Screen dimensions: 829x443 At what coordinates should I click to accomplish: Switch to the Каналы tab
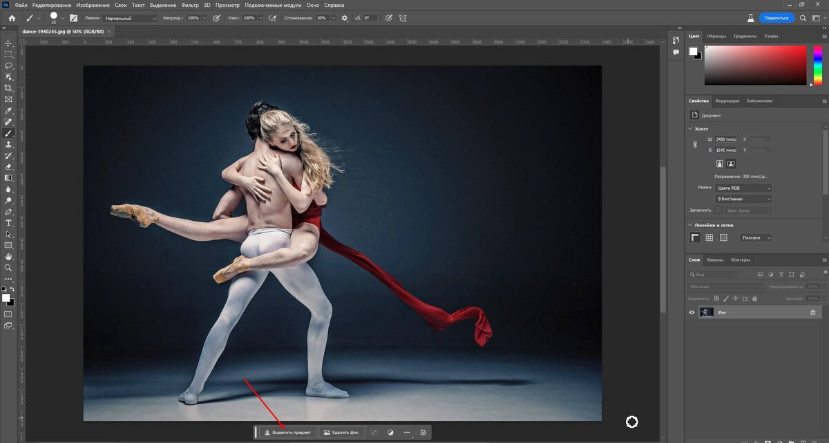[x=715, y=260]
